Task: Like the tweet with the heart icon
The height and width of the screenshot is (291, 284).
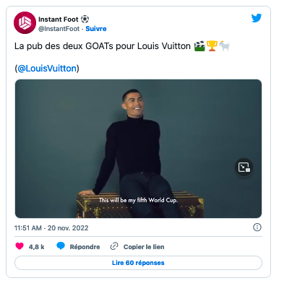Action: tap(20, 246)
